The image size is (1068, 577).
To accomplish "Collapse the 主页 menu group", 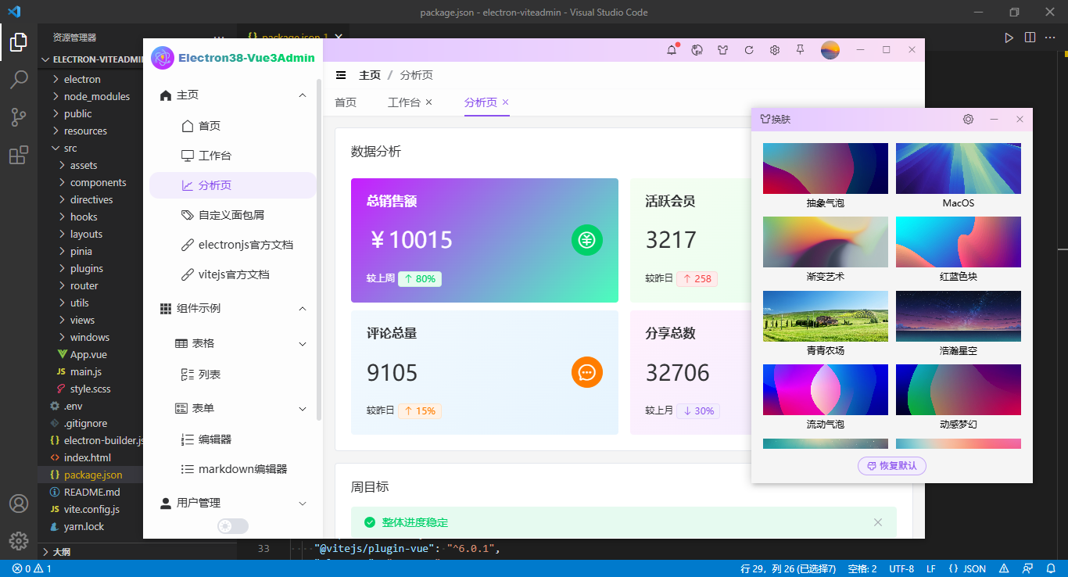I will (303, 95).
